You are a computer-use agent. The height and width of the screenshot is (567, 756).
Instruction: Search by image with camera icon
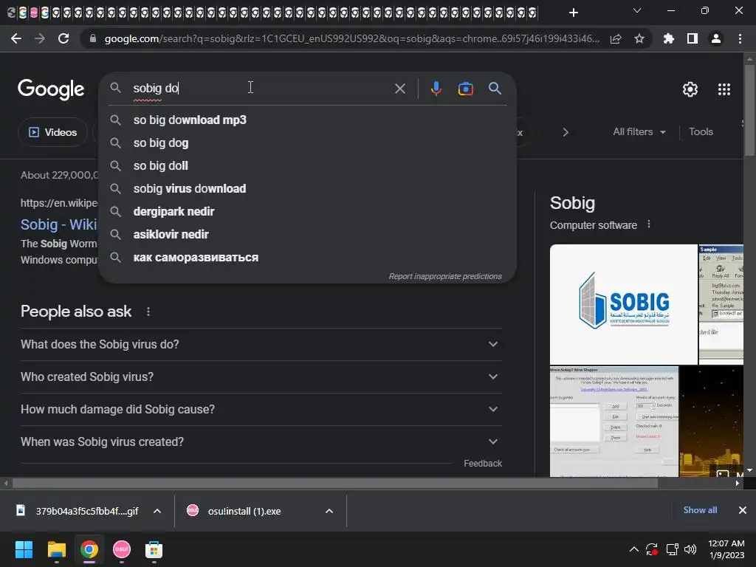pyautogui.click(x=465, y=89)
